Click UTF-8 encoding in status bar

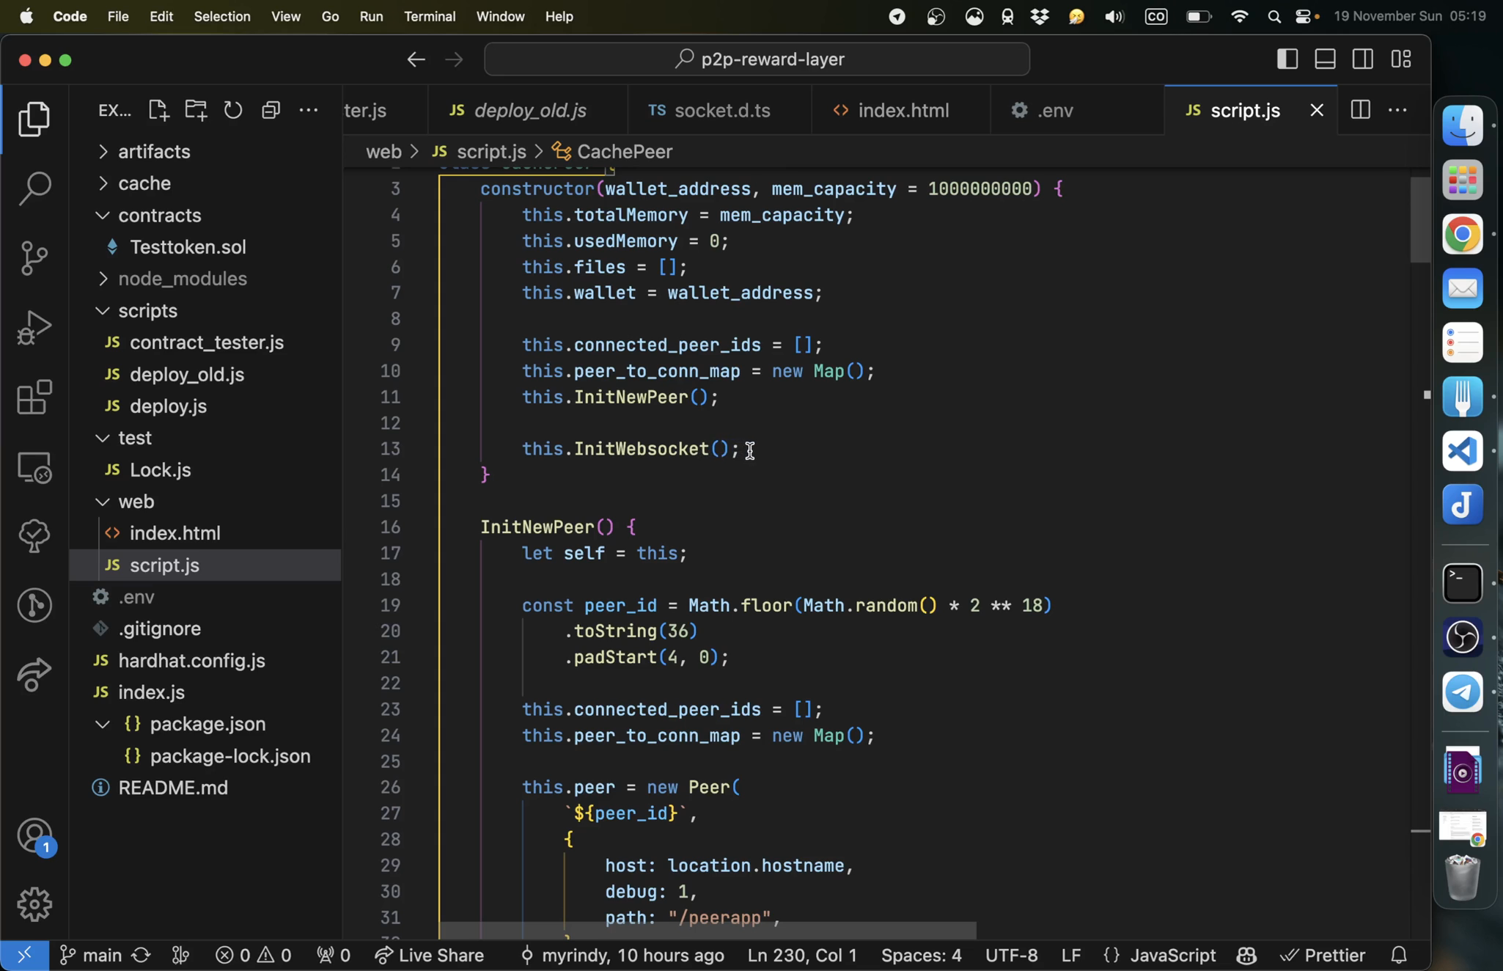tap(1011, 955)
